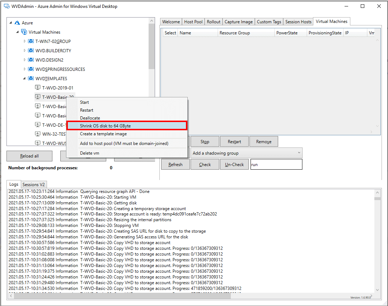Image resolution: width=388 pixels, height=306 pixels.
Task: Select Add to host pool menu entry
Action: (x=127, y=144)
